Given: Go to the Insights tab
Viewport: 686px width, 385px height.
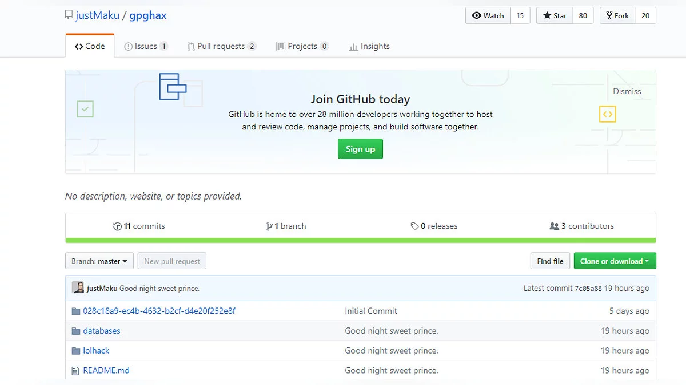Looking at the screenshot, I should point(369,46).
